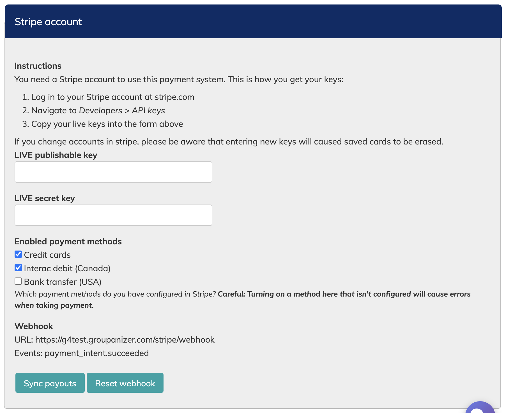Uncheck the Credit cards checkbox
This screenshot has height=413, width=506.
[x=18, y=254]
